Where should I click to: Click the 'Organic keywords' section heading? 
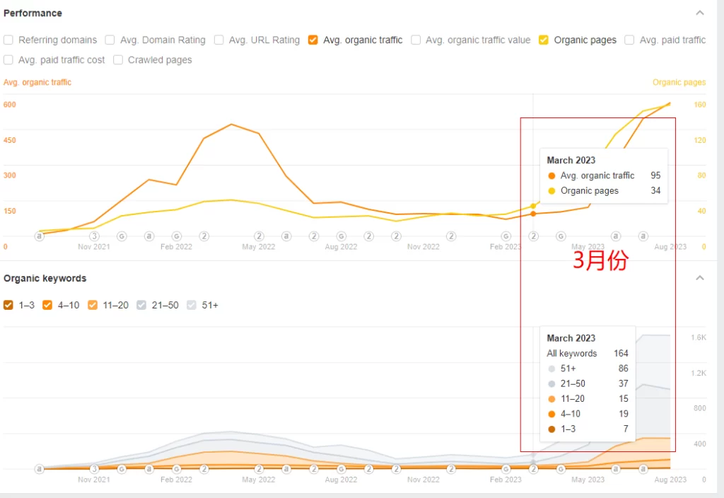[x=45, y=278]
